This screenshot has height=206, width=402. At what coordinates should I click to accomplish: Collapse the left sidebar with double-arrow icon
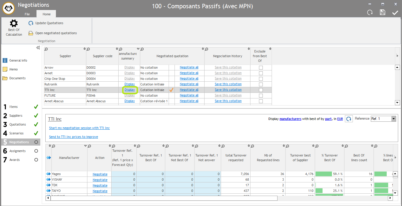point(38,48)
